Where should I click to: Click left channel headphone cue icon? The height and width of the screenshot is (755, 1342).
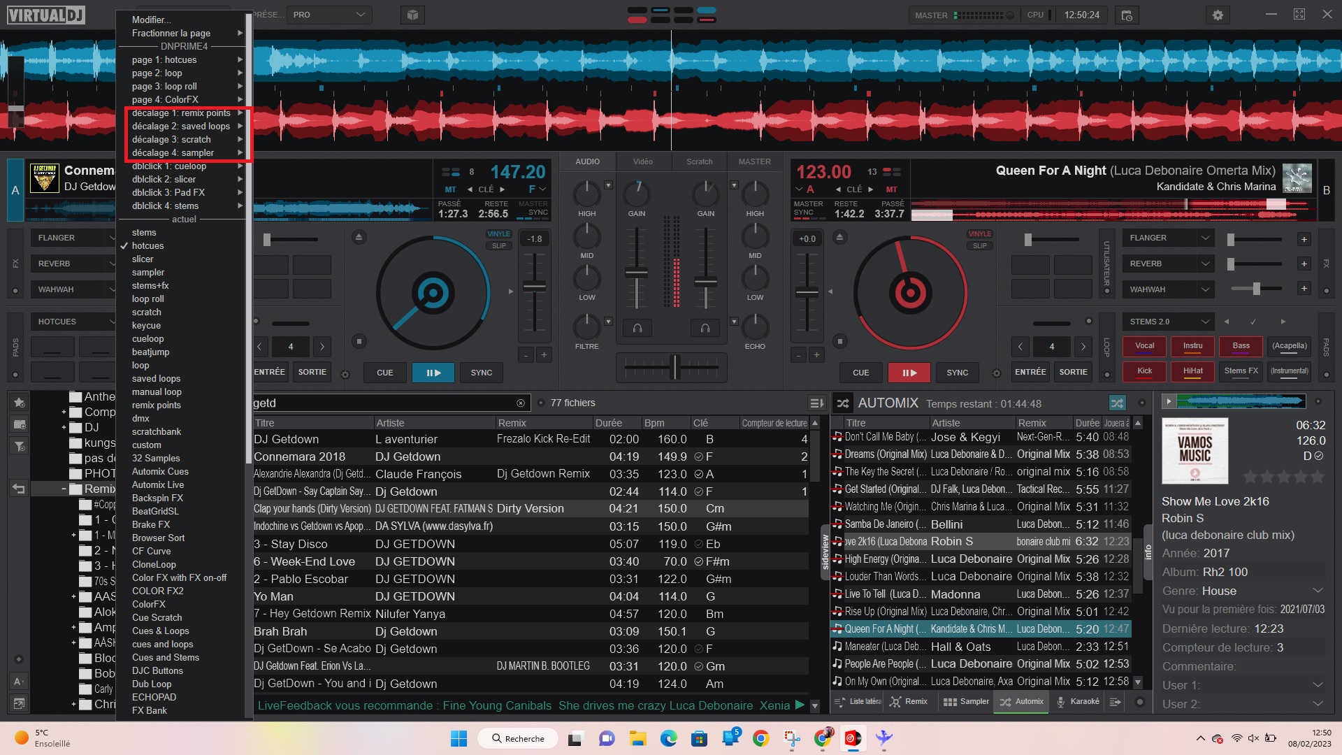click(x=637, y=328)
